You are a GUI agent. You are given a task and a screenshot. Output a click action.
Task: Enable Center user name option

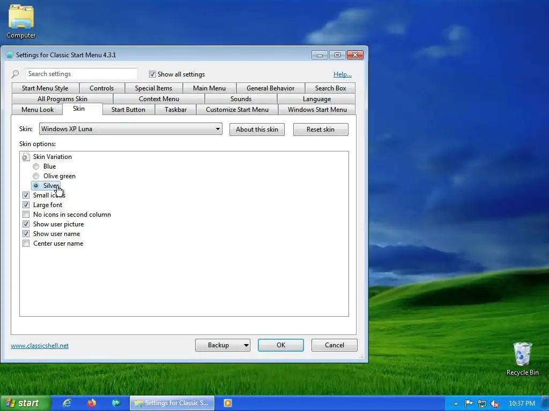pos(26,243)
